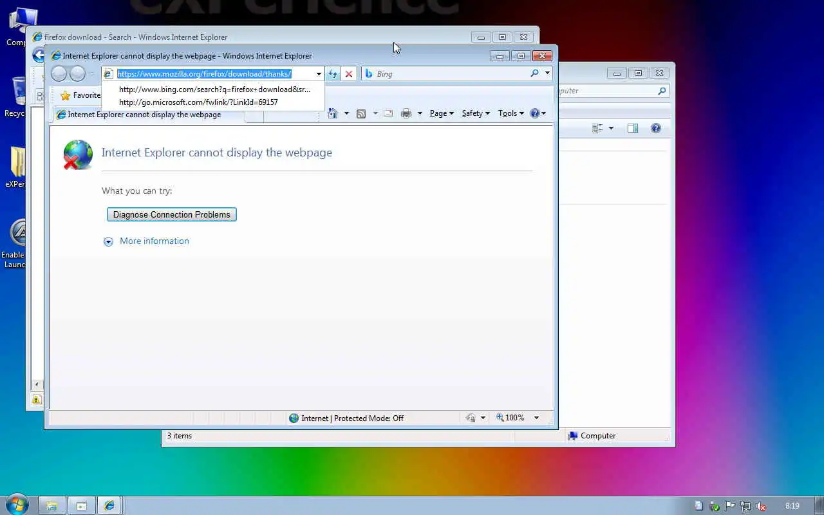Click the Explorer window search magnifier

coord(662,91)
